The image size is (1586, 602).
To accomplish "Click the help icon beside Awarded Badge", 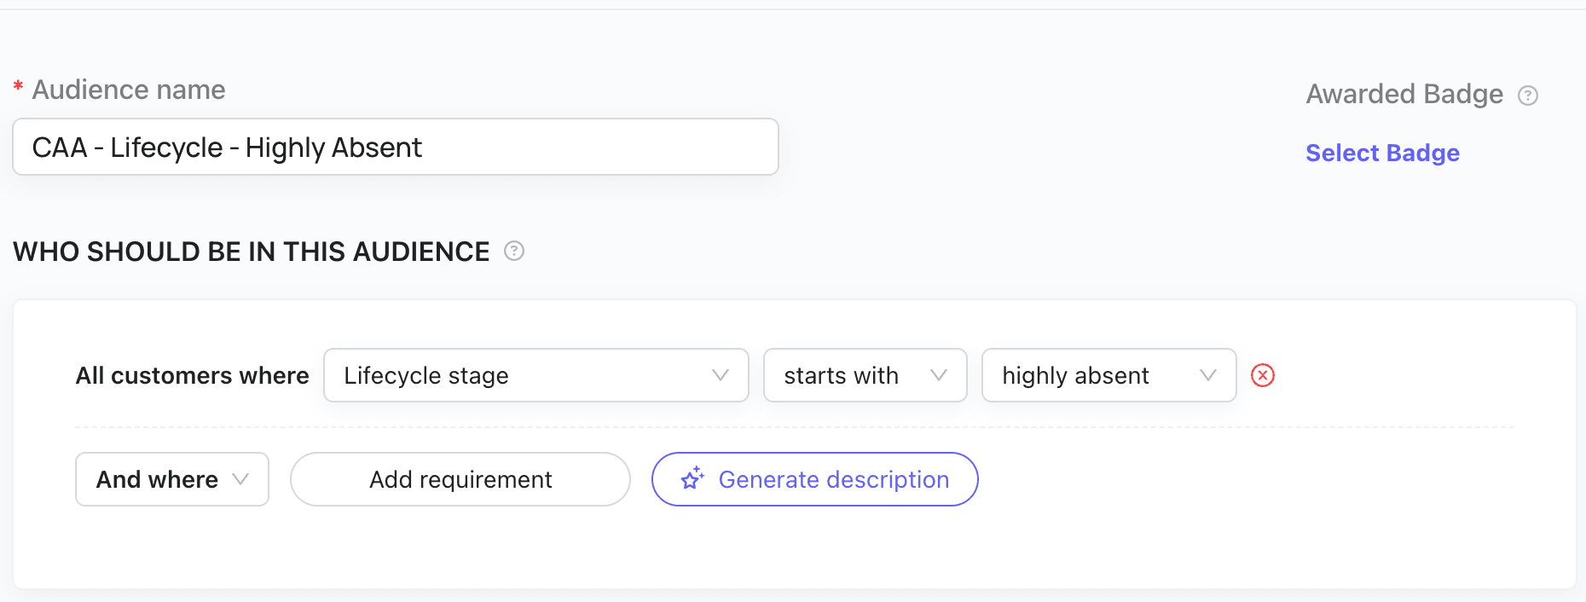I will click(x=1528, y=96).
